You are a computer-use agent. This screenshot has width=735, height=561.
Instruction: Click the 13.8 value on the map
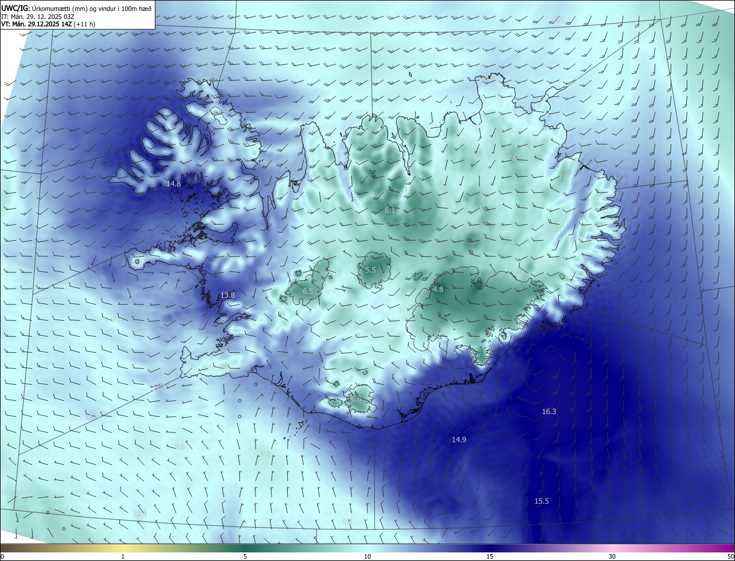[227, 295]
